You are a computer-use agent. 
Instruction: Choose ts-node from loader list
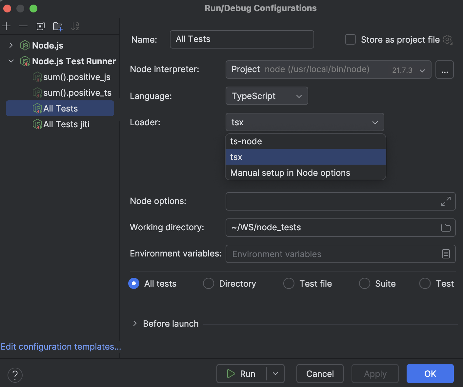click(306, 141)
